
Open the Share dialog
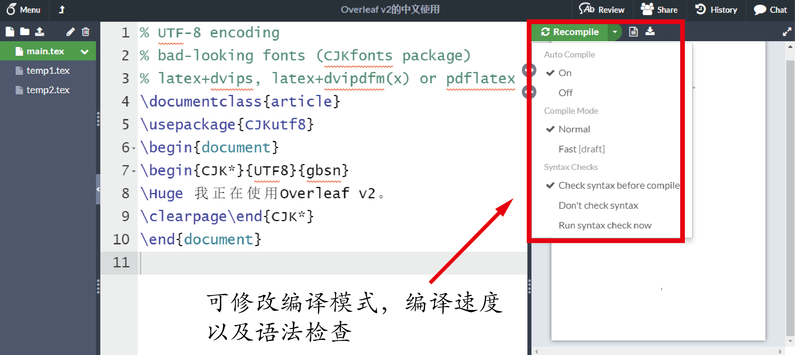[x=659, y=10]
